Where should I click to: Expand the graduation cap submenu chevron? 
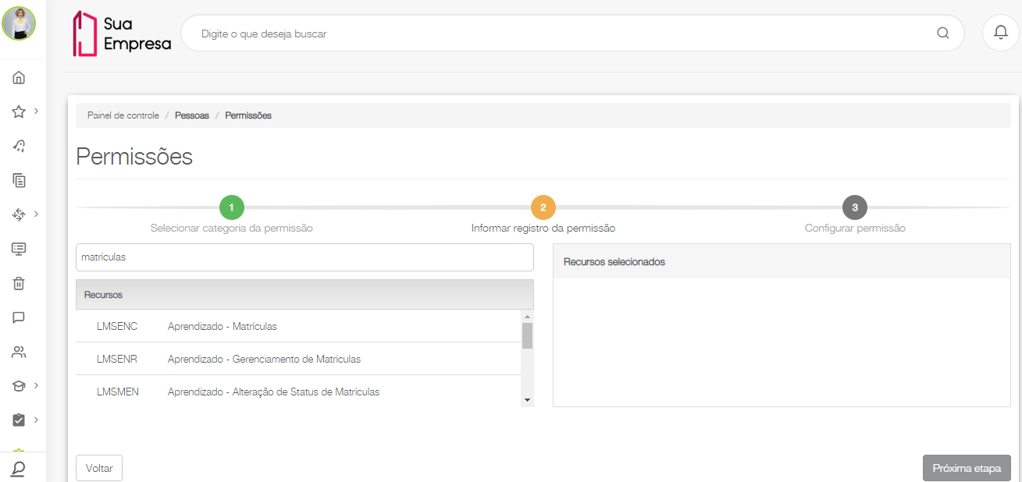[x=37, y=385]
